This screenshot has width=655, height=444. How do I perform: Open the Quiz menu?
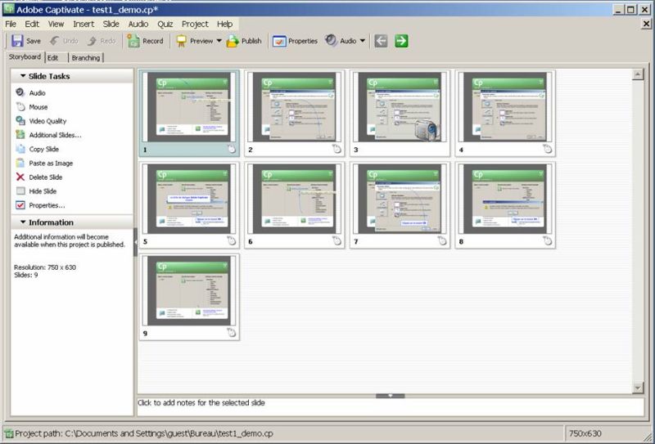(x=165, y=25)
